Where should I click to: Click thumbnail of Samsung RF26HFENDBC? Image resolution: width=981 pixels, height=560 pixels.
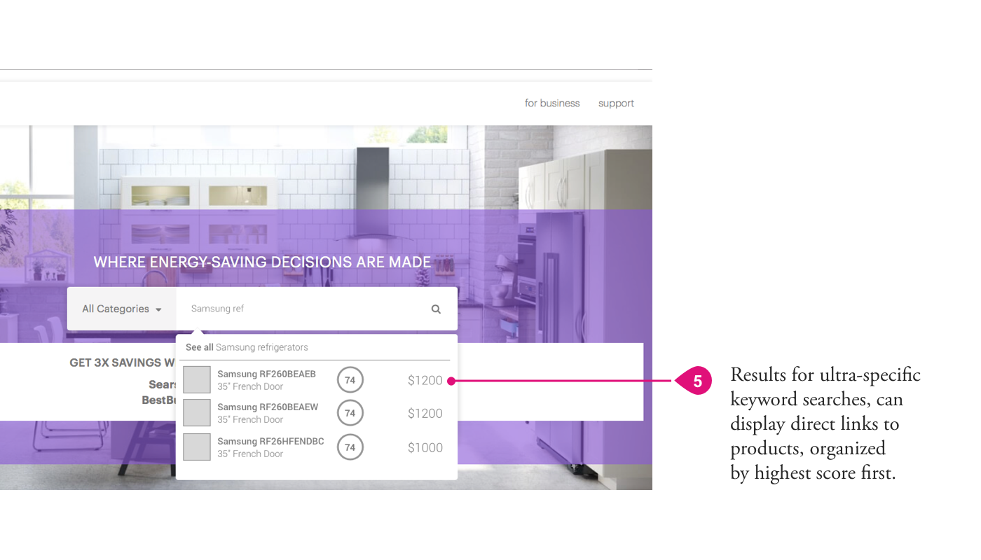tap(197, 447)
